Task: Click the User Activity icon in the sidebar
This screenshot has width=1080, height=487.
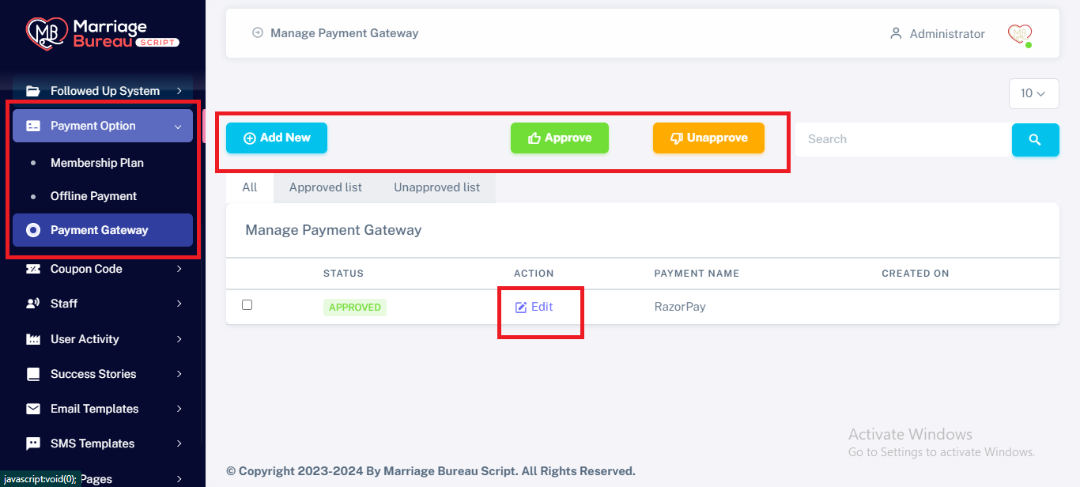Action: coord(33,339)
